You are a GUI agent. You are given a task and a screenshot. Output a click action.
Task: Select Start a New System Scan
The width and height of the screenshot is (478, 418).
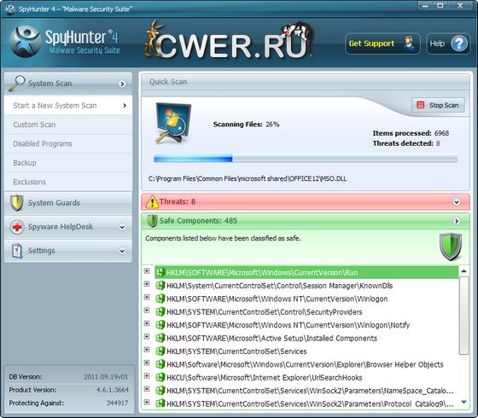pos(68,106)
